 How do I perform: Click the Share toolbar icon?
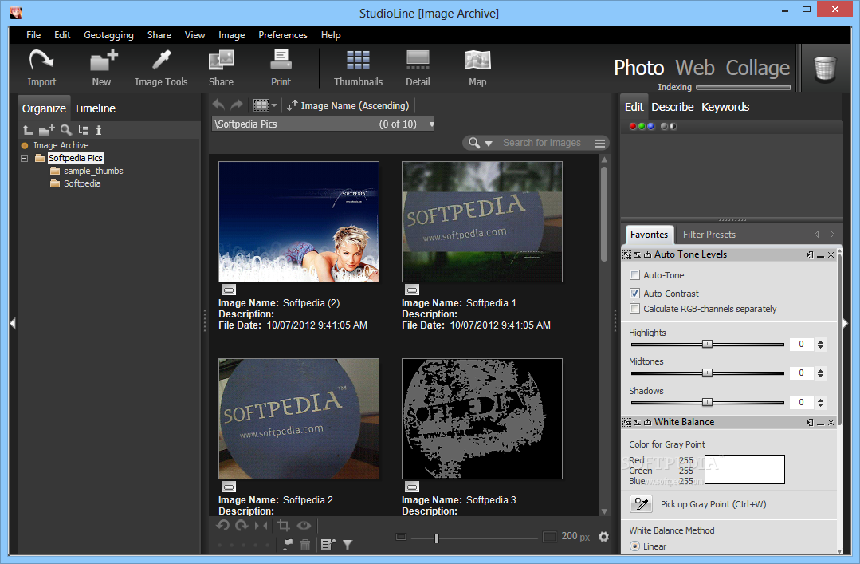pos(221,68)
